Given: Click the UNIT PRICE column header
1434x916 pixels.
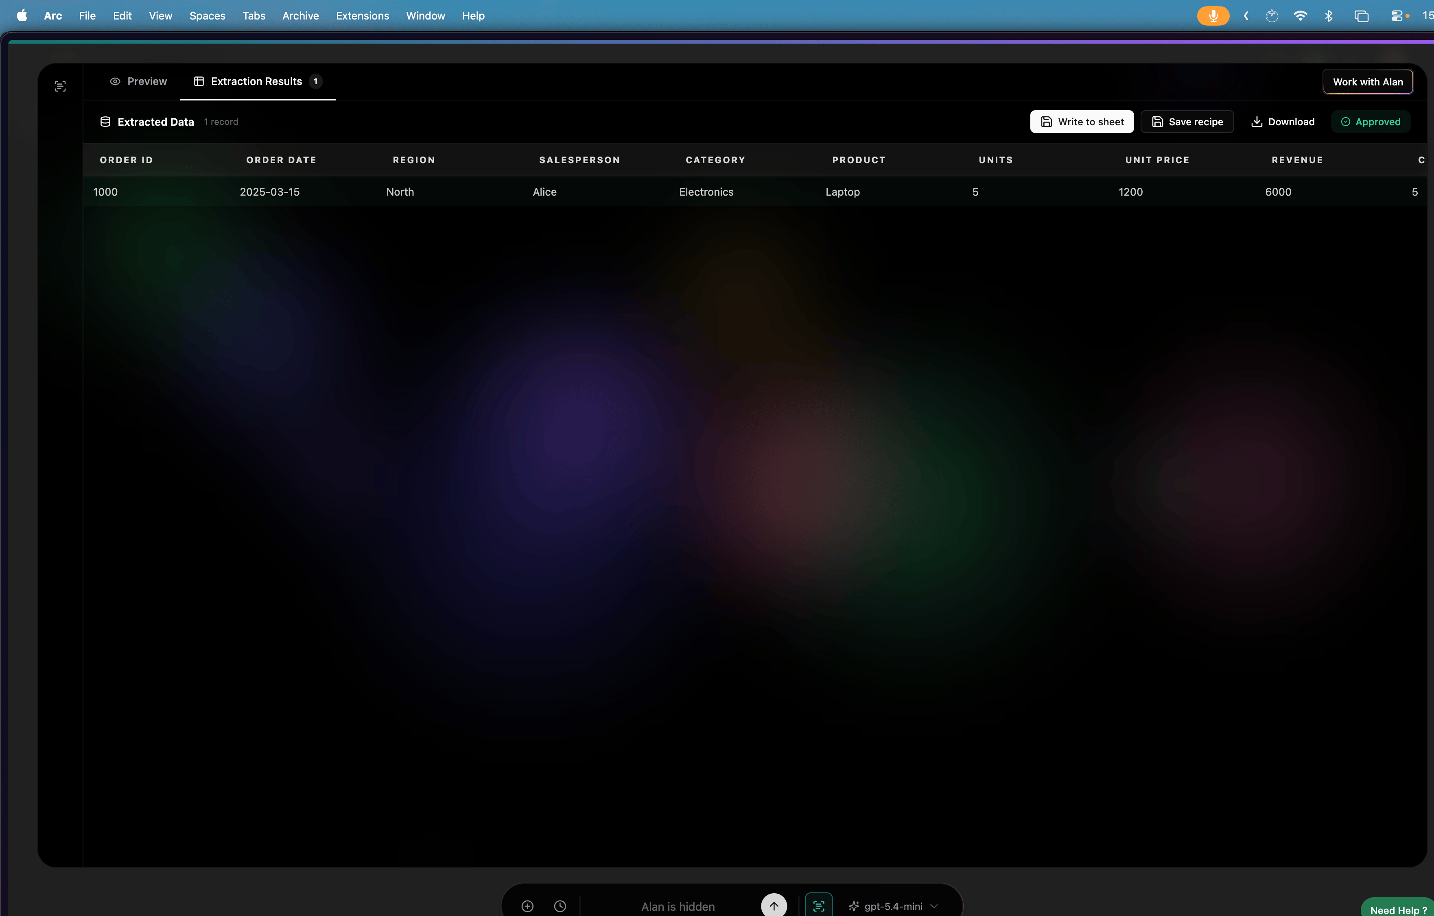Looking at the screenshot, I should click(x=1157, y=160).
